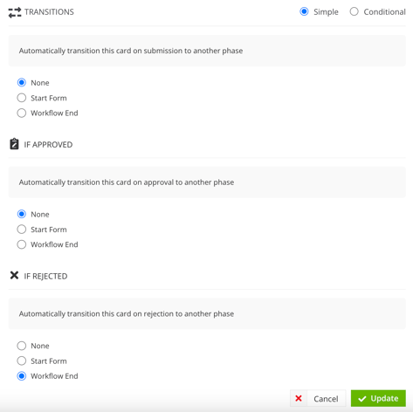Click the If Approved clipboard icon
Viewport: 413px width, 412px height.
[14, 144]
